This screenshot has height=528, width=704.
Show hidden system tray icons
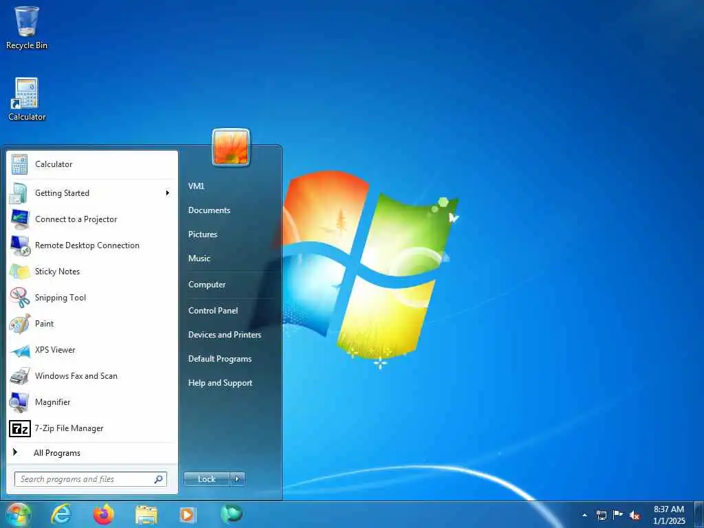pos(584,515)
